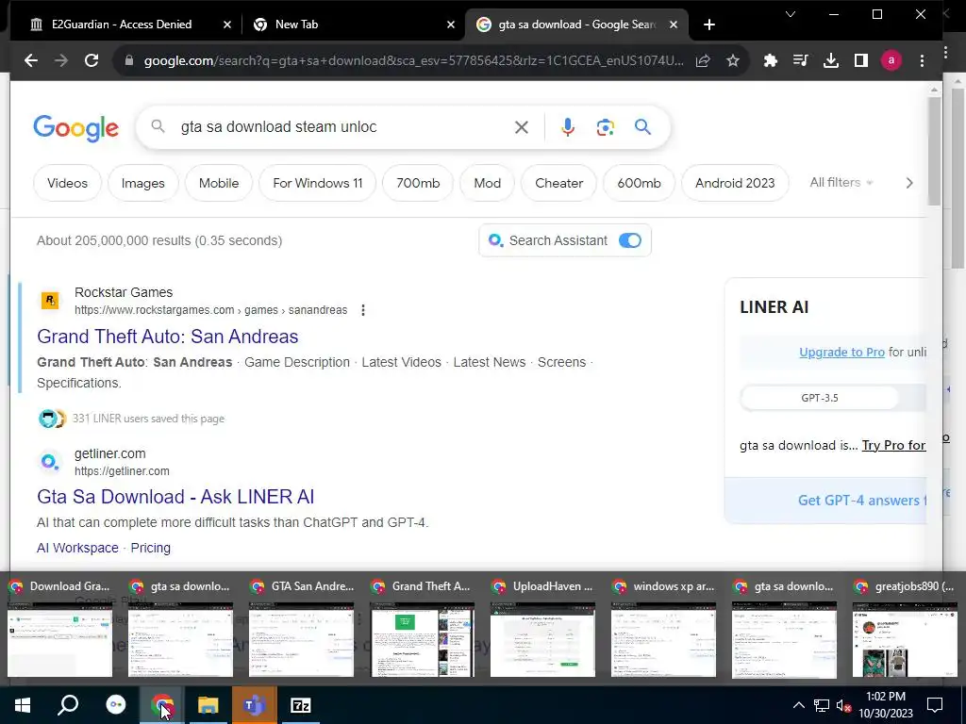Switch to E2Guardian - Access Denied tab
The image size is (966, 724).
point(122,25)
